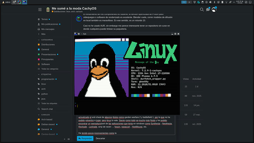Open user avatar notifications menu
The image size is (254, 143).
[214, 10]
